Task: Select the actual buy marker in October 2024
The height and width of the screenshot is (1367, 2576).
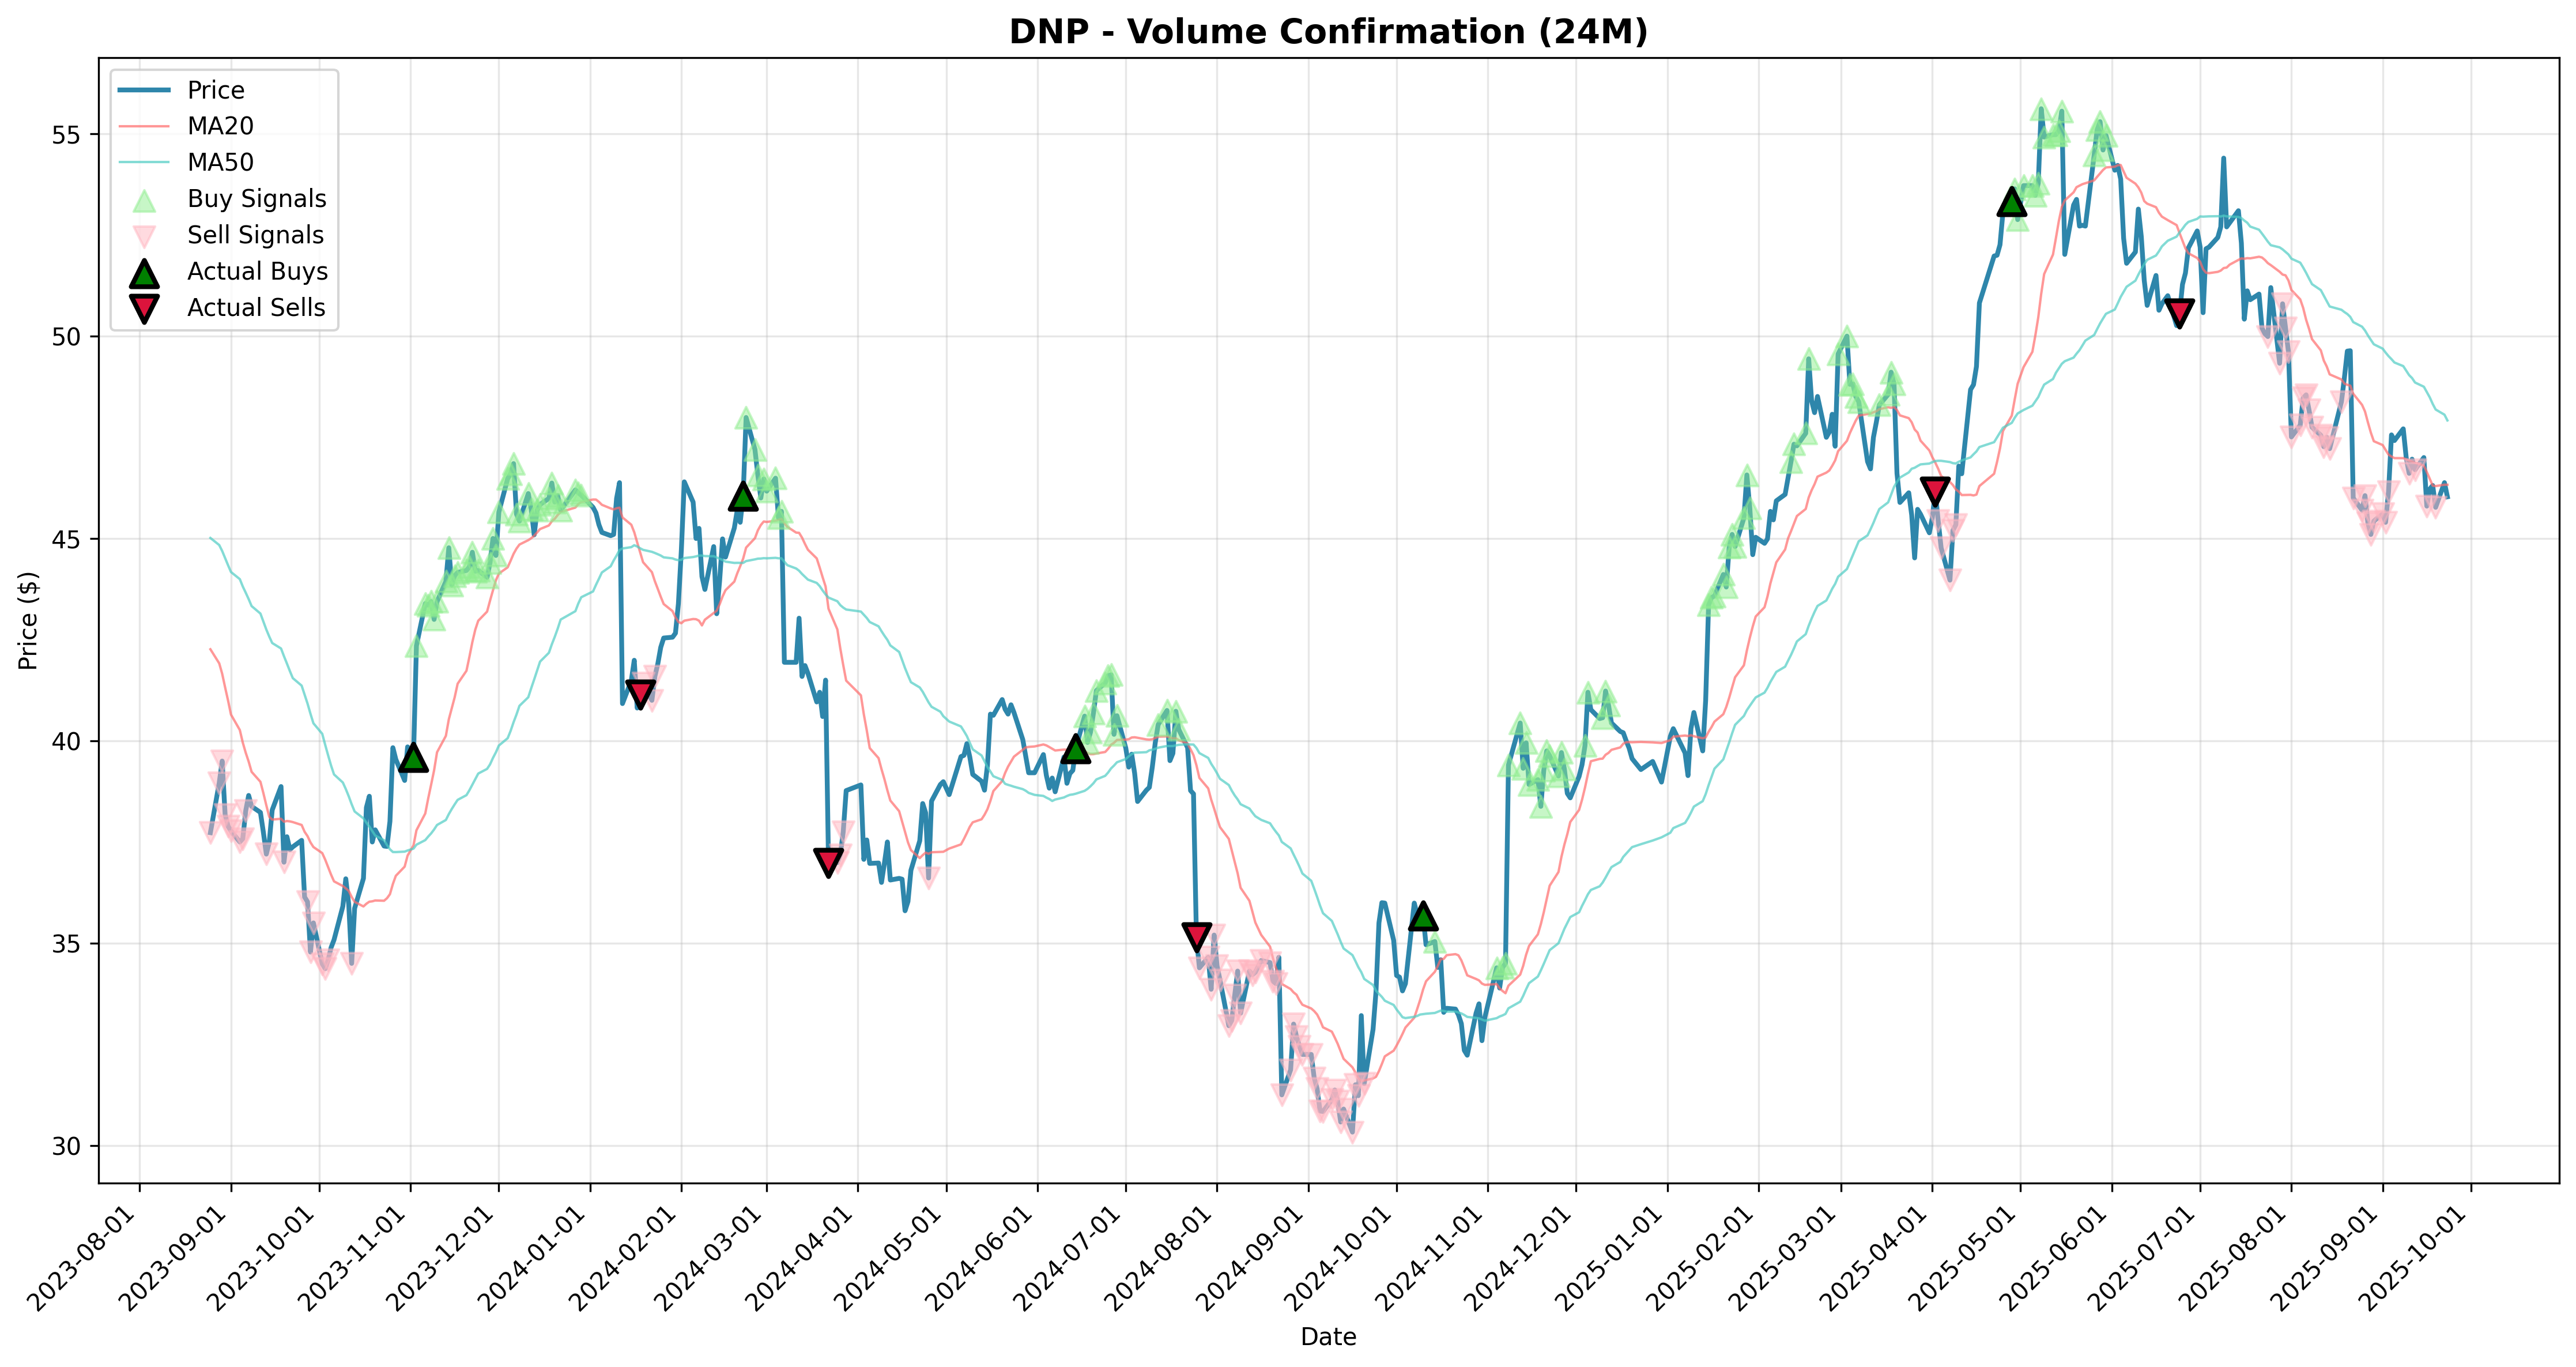Action: click(x=1423, y=915)
